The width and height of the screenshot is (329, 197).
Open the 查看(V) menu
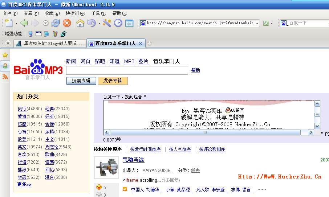[31, 13]
